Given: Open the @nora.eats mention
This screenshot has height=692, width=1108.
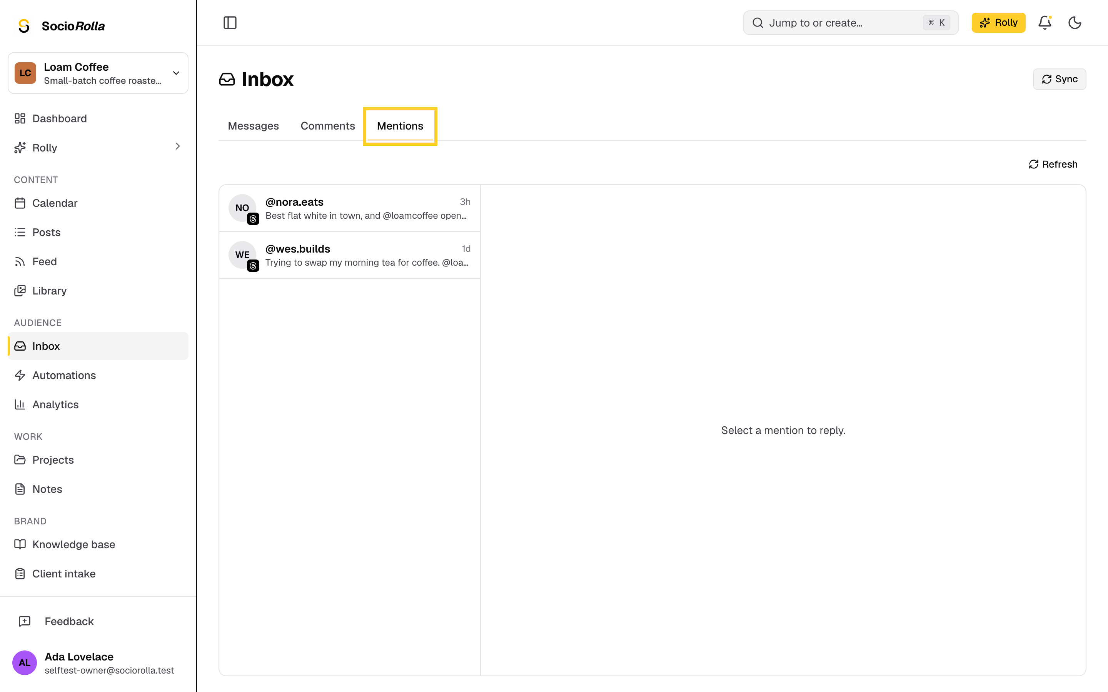Looking at the screenshot, I should [x=350, y=208].
